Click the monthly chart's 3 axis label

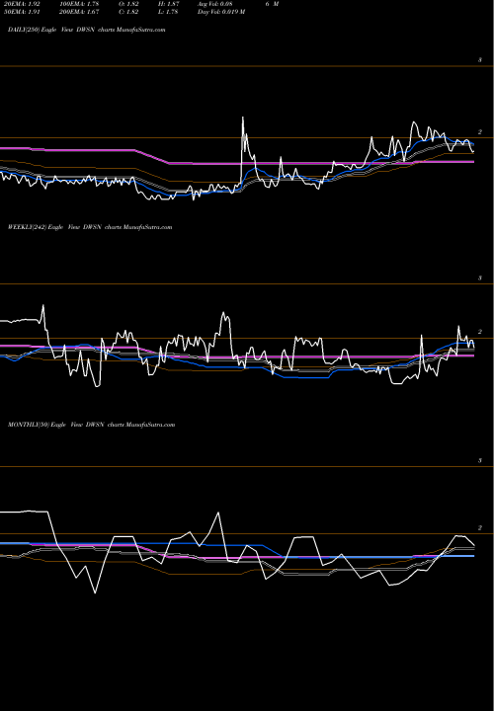click(x=480, y=460)
